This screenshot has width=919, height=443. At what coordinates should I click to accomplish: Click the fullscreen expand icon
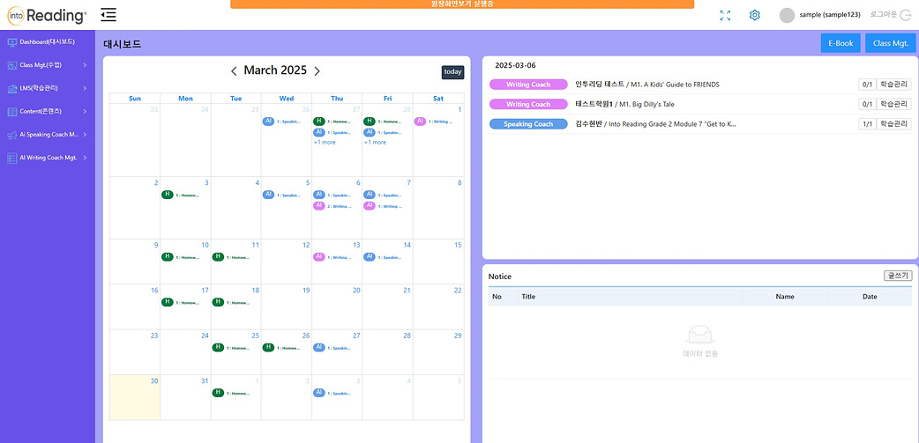[725, 16]
